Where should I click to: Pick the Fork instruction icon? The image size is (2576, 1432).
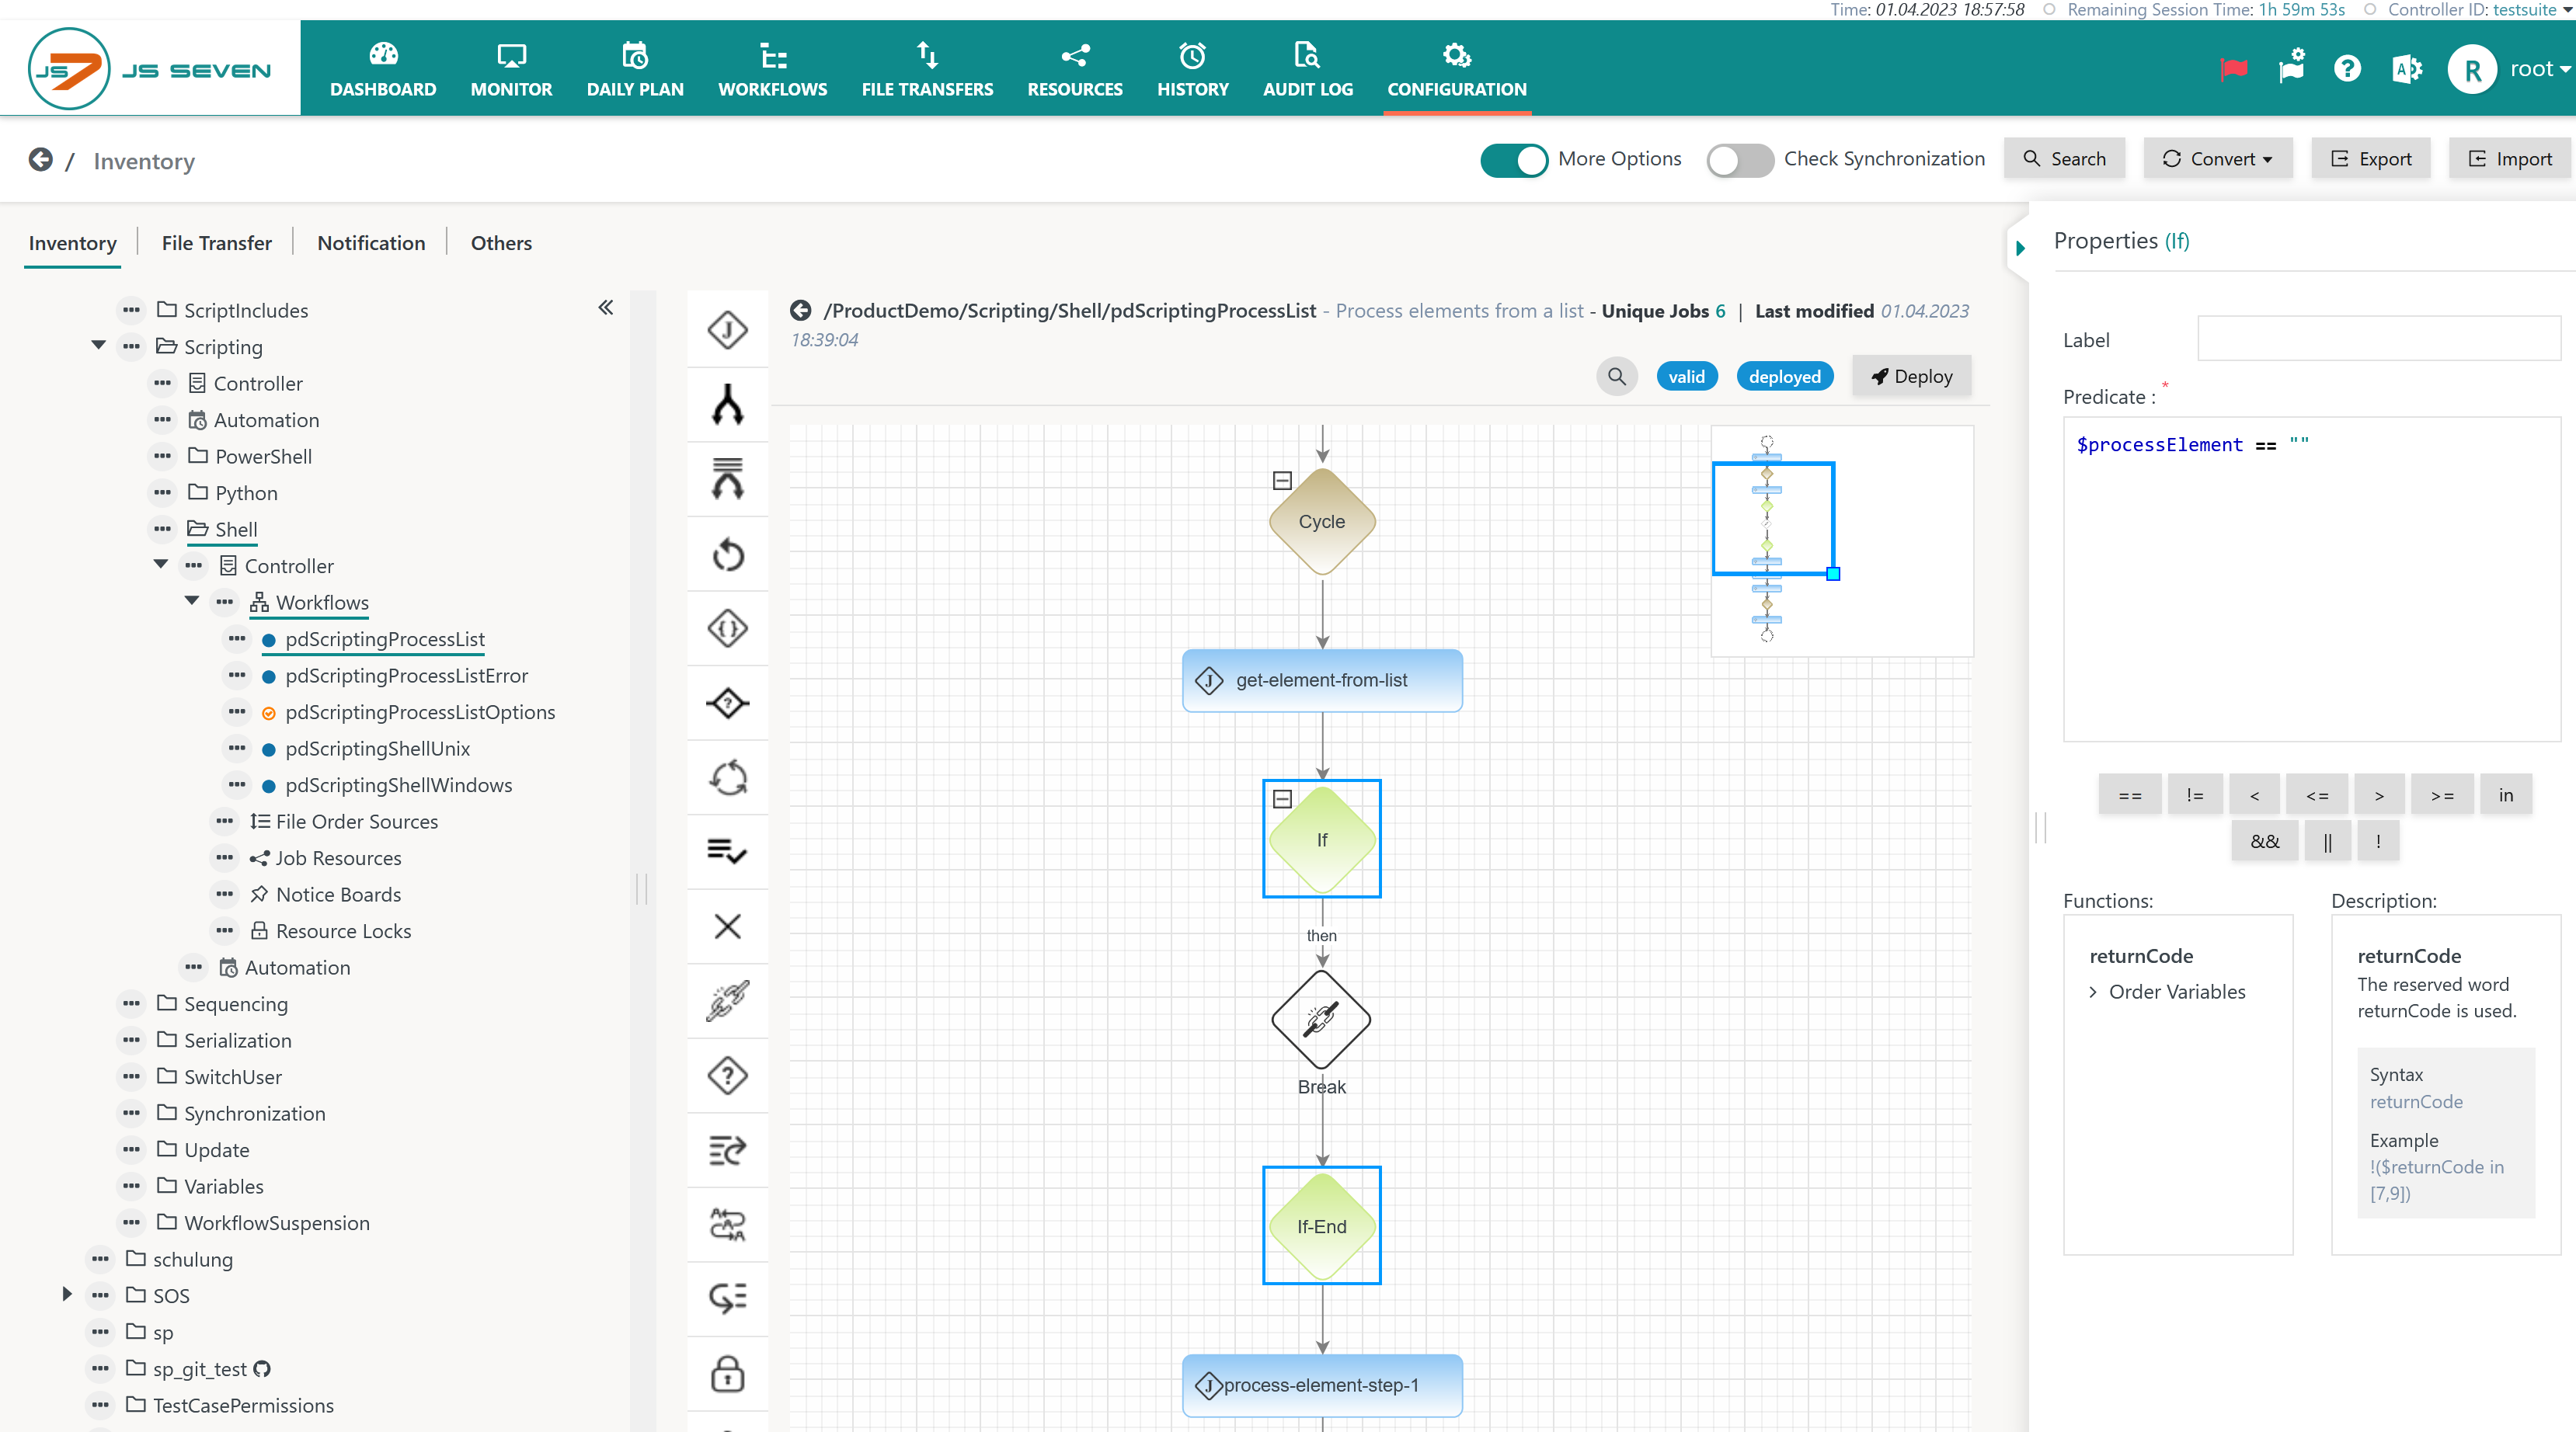coord(727,404)
